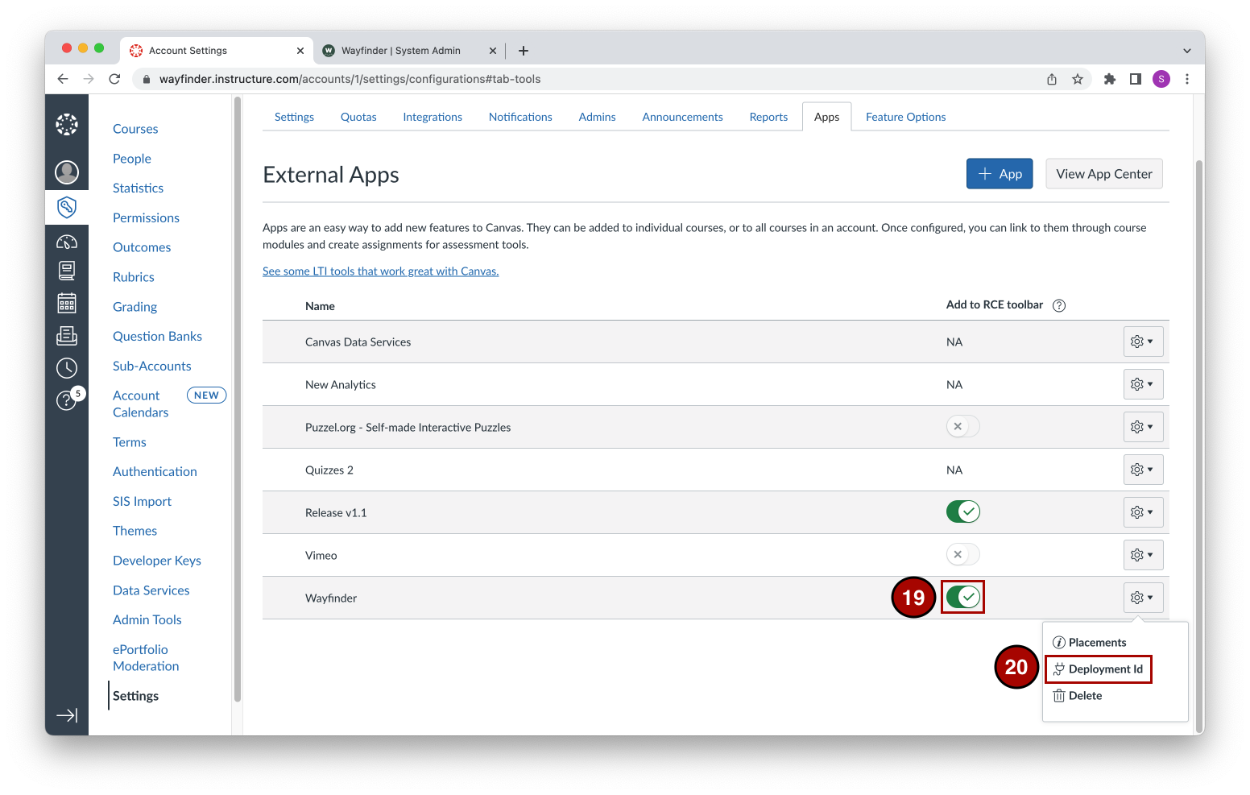The width and height of the screenshot is (1250, 795).
Task: Click the RCE toolbar help question icon
Action: [1059, 305]
